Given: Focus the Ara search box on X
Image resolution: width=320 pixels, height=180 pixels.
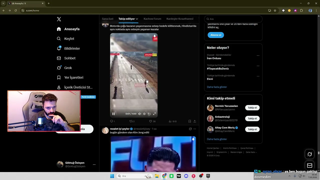Looking at the screenshot, I should 233,19.
